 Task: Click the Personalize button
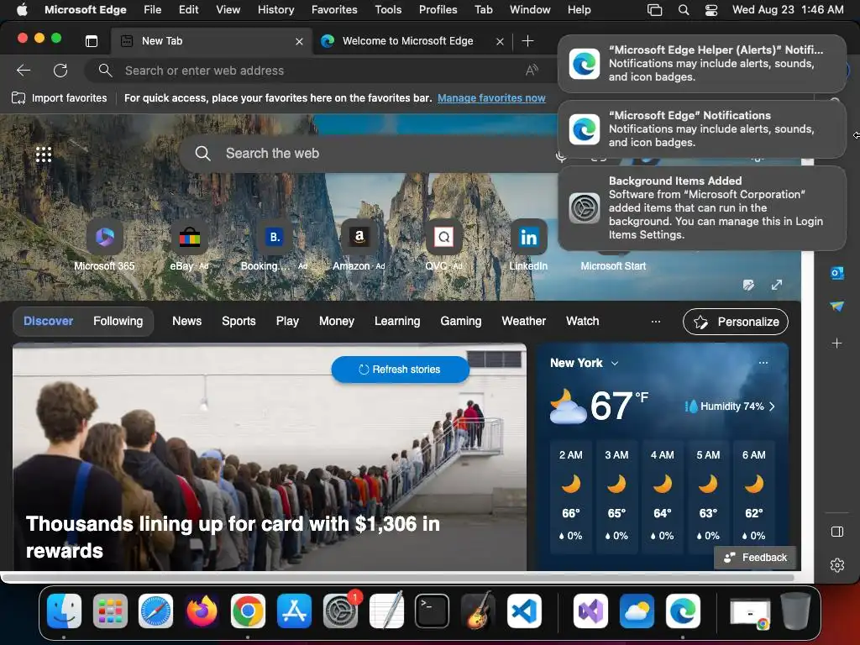click(736, 322)
